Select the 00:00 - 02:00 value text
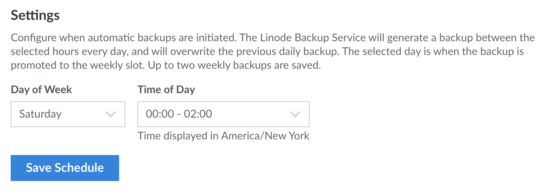Screen dimensions: 546x194 click(x=179, y=114)
